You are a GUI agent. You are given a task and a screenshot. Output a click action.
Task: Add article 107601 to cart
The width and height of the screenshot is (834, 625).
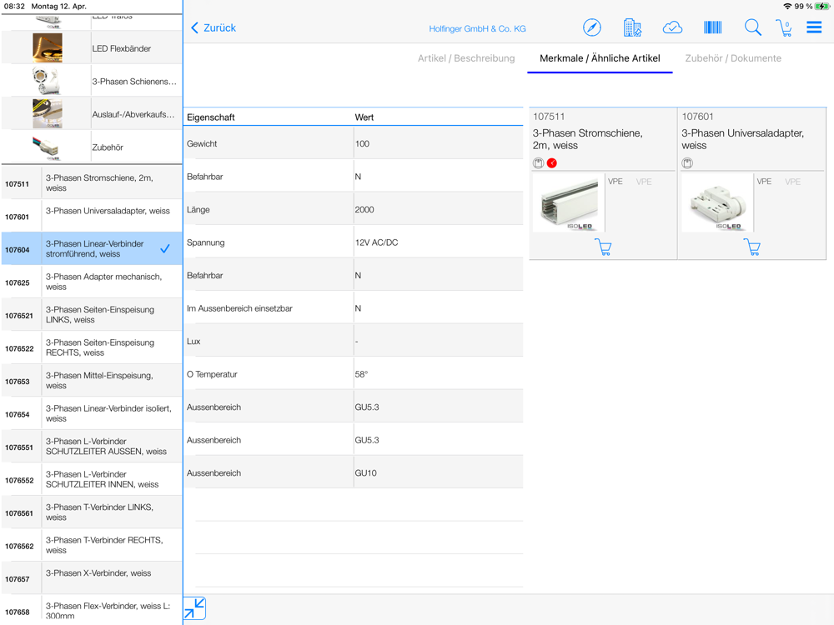point(752,247)
